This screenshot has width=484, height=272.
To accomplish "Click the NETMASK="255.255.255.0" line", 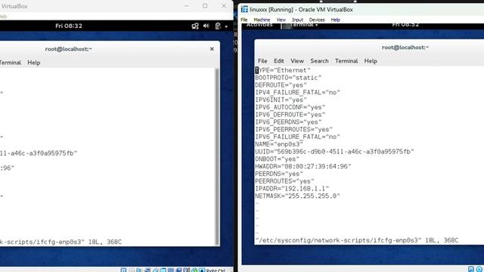I will coord(297,196).
